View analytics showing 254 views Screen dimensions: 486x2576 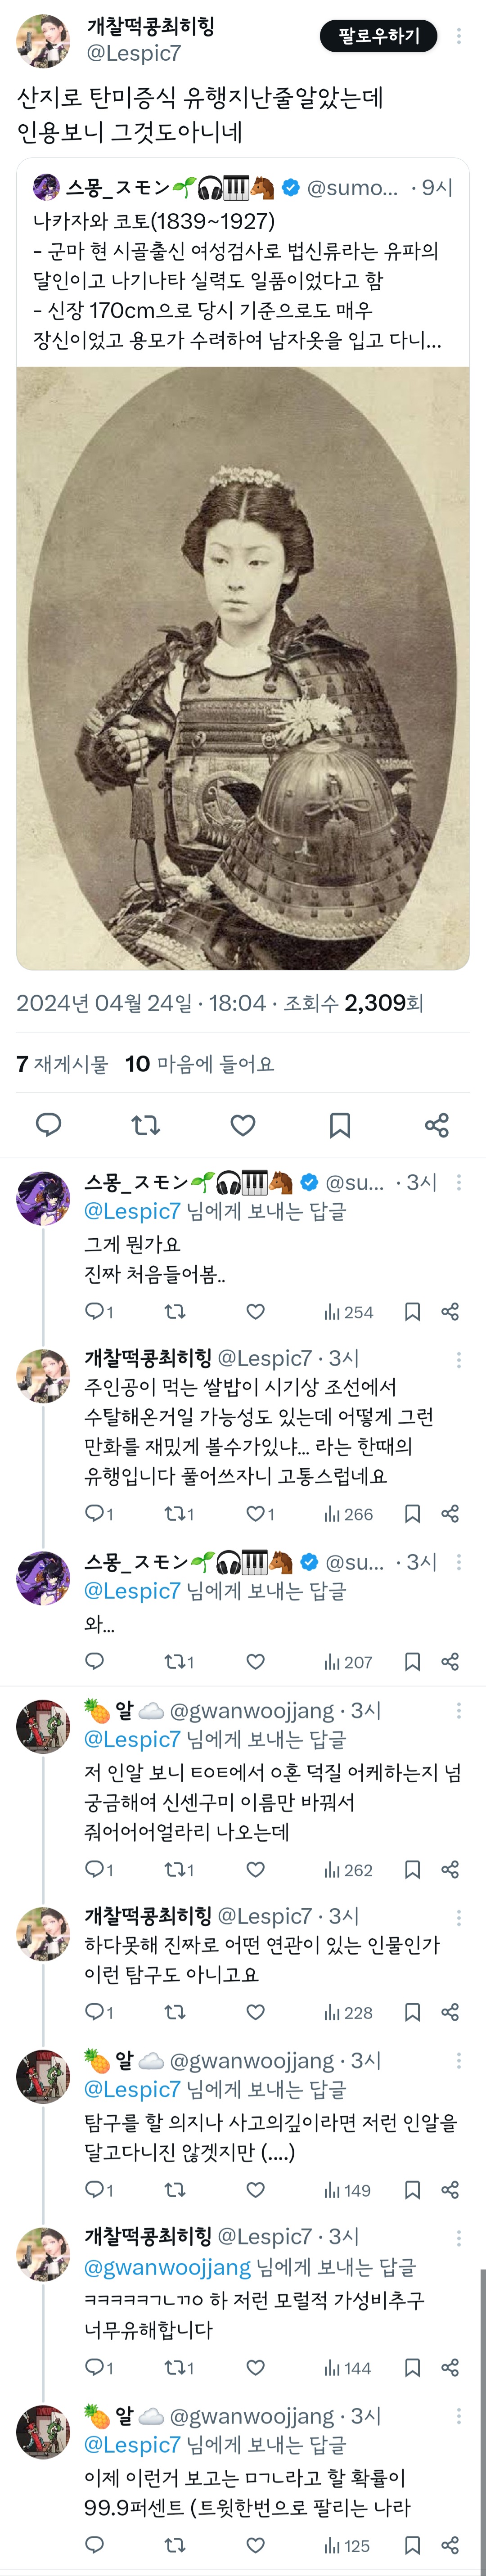click(x=348, y=1312)
